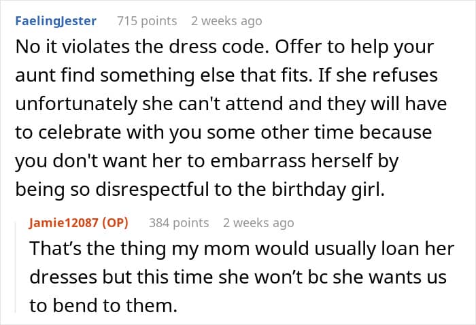Open permalink timestamp on FaelingJester's comment
This screenshot has height=325, width=476.
(226, 21)
